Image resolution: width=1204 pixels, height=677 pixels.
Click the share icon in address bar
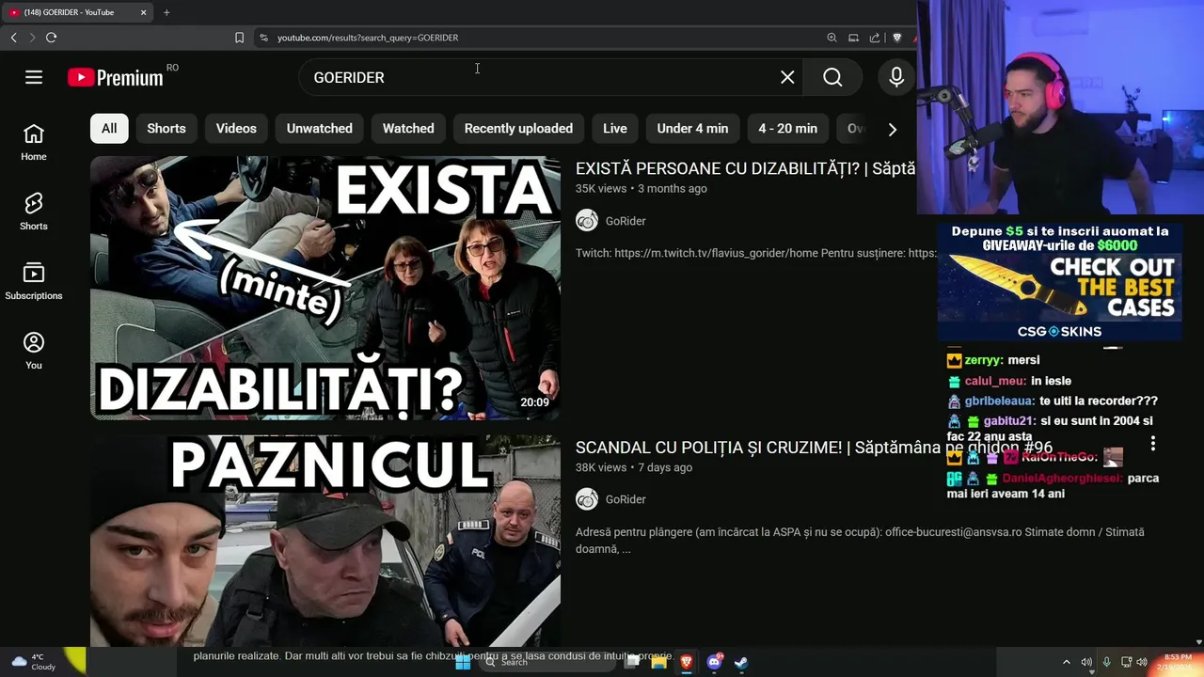point(875,38)
